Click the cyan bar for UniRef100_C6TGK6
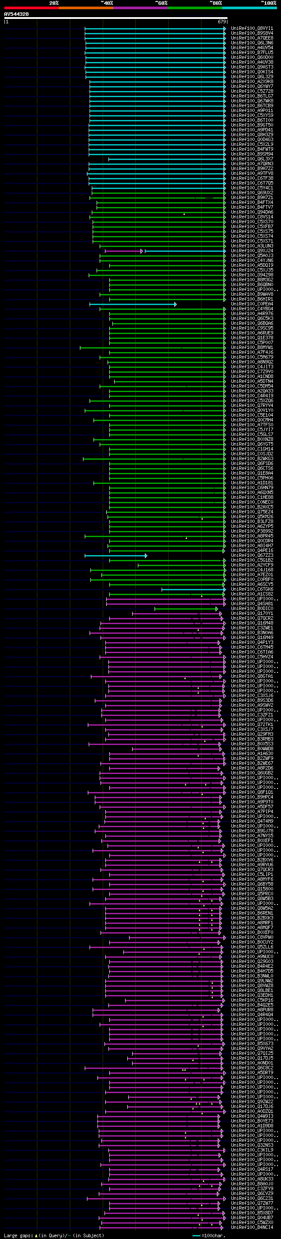The height and width of the screenshot is (1239, 281). (x=194, y=590)
